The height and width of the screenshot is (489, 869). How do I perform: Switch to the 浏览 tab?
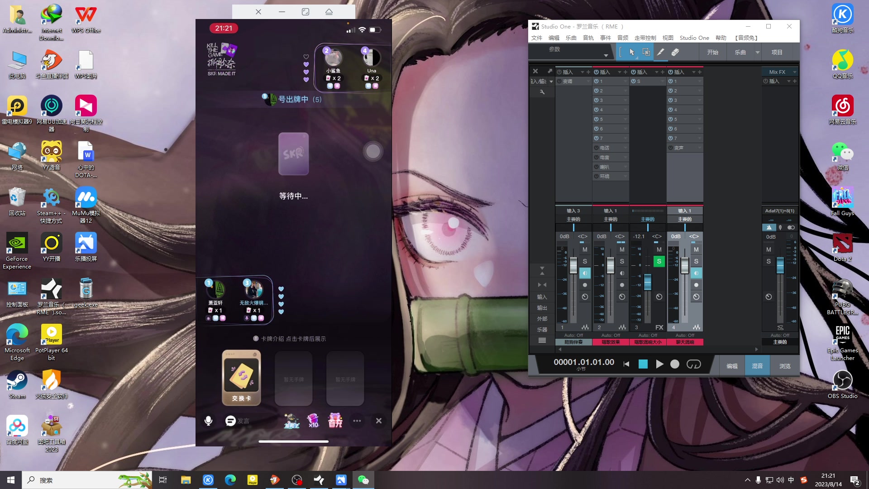click(785, 366)
